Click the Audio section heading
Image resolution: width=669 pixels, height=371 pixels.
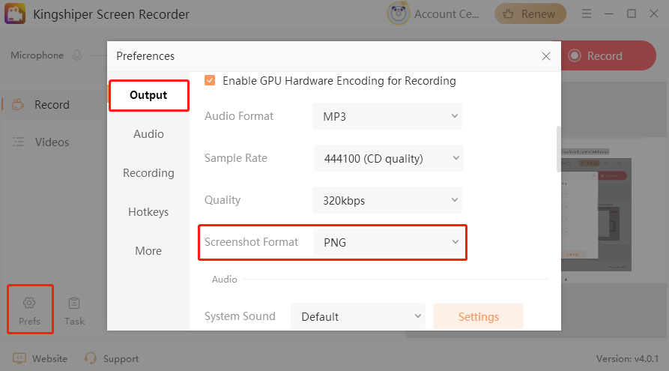pos(225,280)
